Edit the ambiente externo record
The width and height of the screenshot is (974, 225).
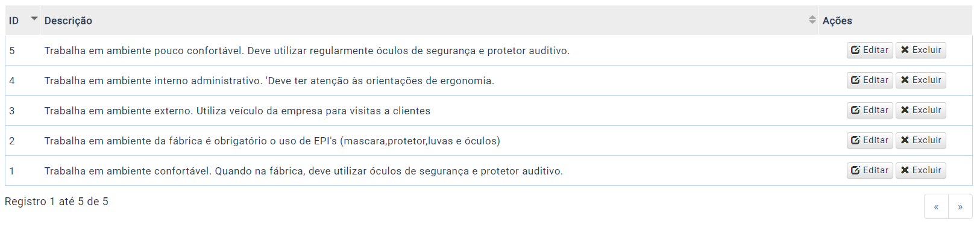coord(870,110)
